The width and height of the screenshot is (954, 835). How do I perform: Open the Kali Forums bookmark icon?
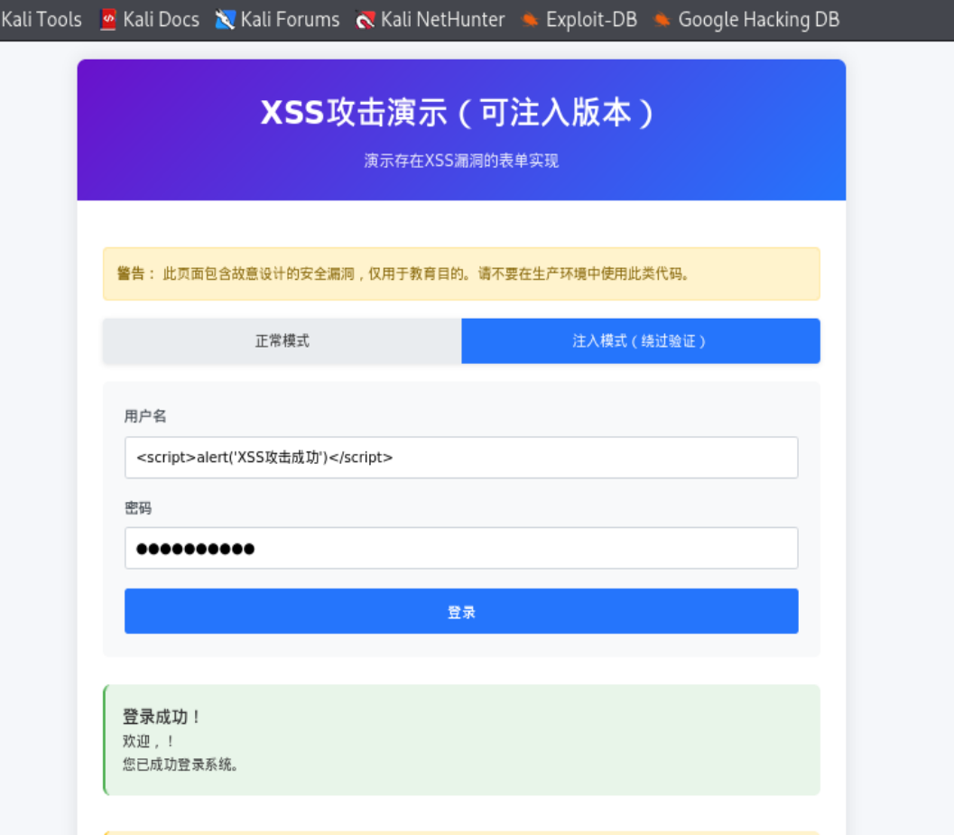225,20
